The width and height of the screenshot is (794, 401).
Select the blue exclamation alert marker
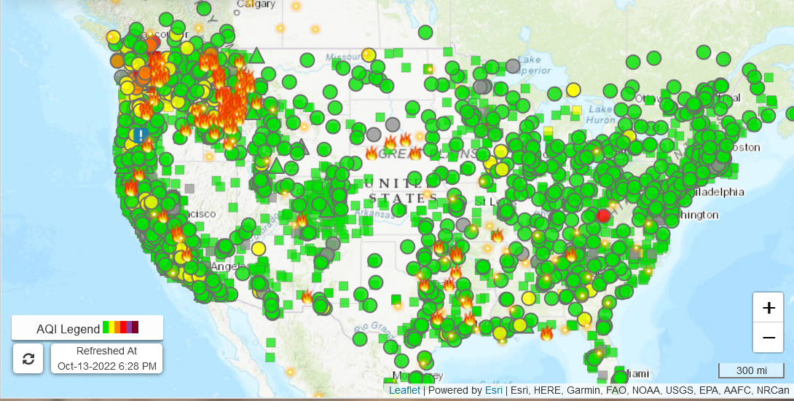click(140, 135)
